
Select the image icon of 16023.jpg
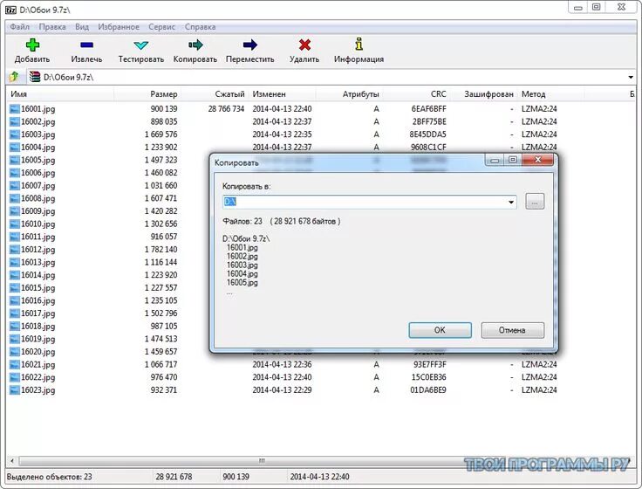pos(15,390)
